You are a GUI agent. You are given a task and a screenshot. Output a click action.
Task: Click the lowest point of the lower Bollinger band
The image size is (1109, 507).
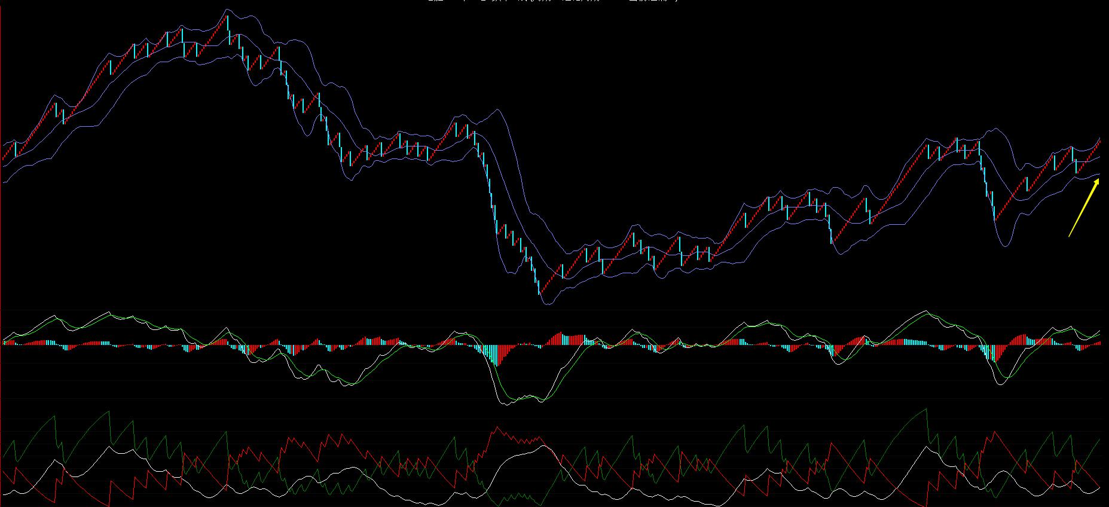(546, 304)
